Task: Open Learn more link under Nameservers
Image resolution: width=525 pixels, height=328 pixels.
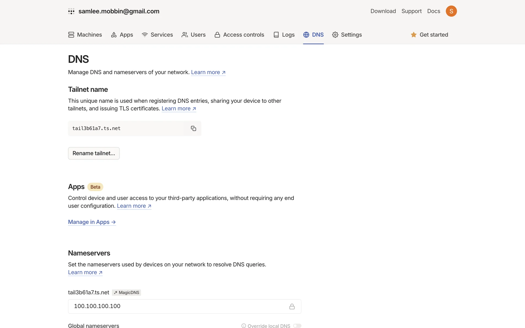Action: pyautogui.click(x=85, y=272)
